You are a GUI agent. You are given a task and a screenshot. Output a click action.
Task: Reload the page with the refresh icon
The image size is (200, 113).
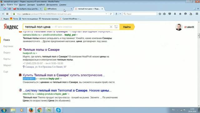click(111, 14)
